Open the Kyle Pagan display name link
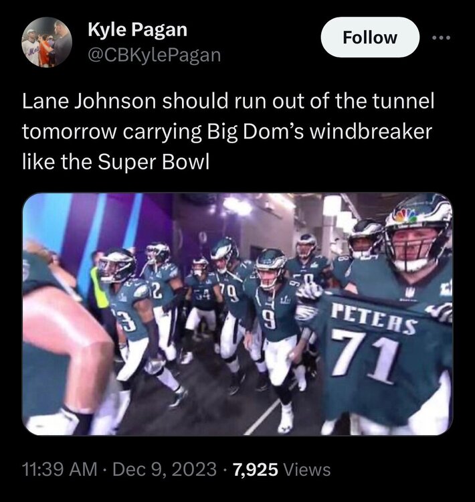The width and height of the screenshot is (475, 502). [138, 29]
